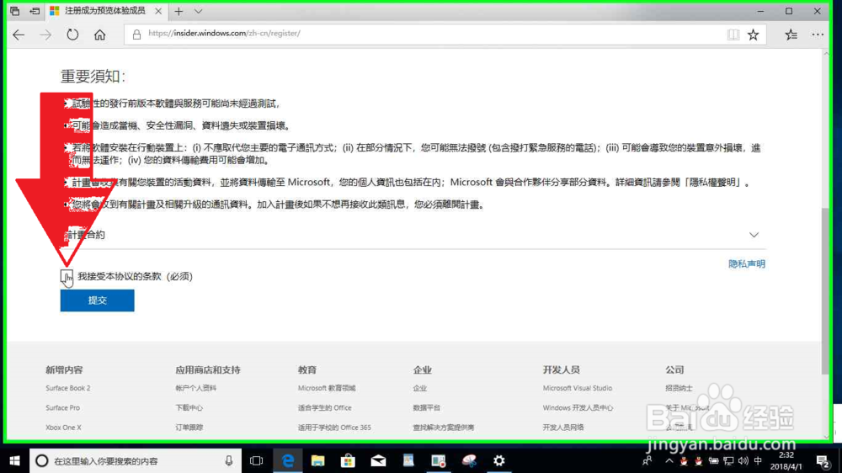Open the taskbar clock showing 2:32
The width and height of the screenshot is (842, 473).
[786, 460]
